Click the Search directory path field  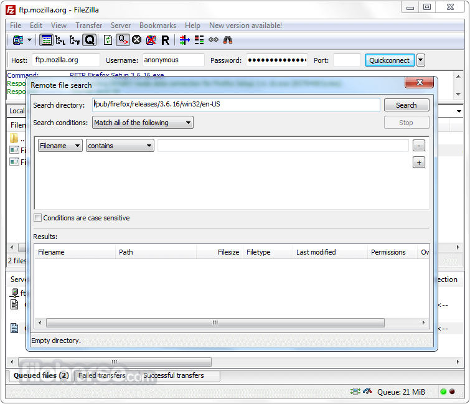[x=236, y=105]
